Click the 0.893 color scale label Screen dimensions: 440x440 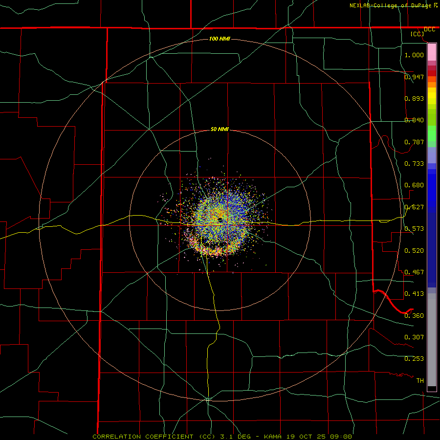[x=414, y=98]
